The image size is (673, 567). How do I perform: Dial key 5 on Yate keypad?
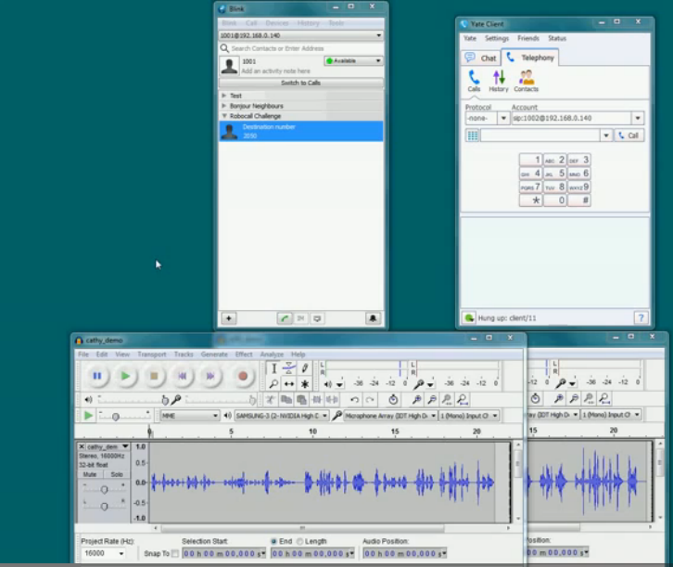(554, 174)
